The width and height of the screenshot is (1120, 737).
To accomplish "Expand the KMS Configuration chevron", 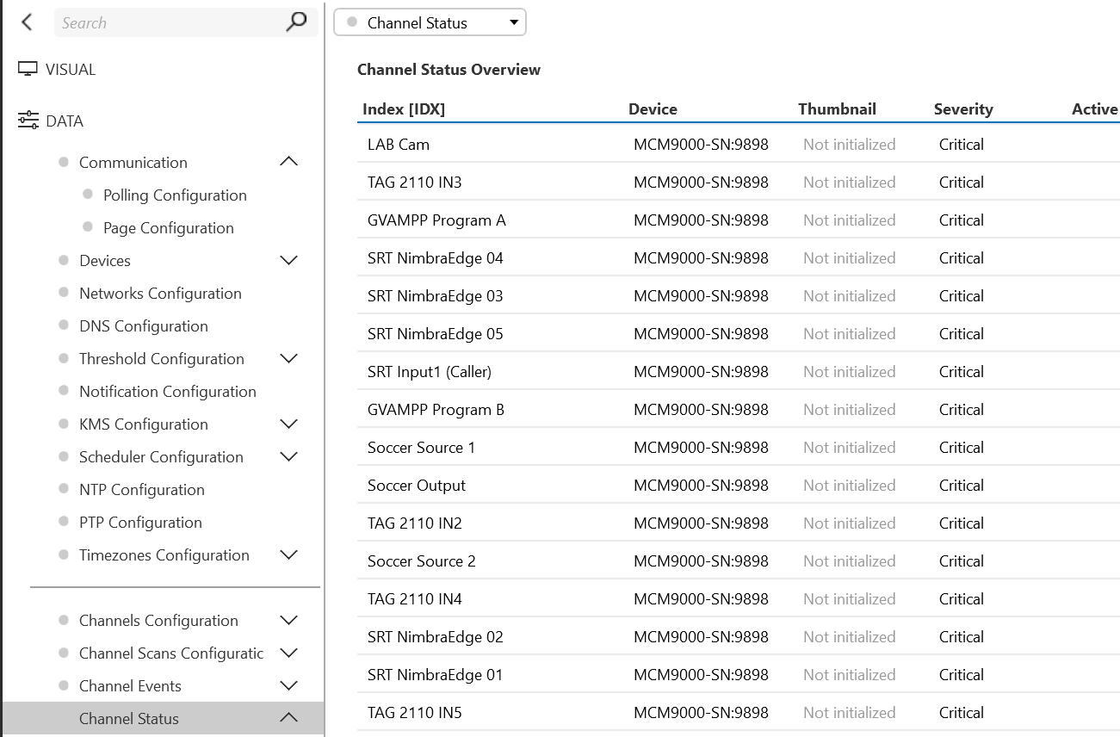I will 289,424.
